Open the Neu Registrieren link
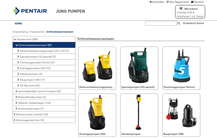This screenshot has height=139, width=217. point(179,2)
